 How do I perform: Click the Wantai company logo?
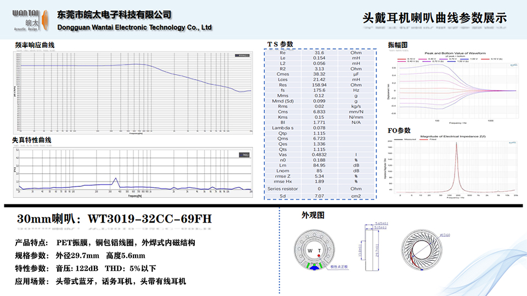(31, 20)
